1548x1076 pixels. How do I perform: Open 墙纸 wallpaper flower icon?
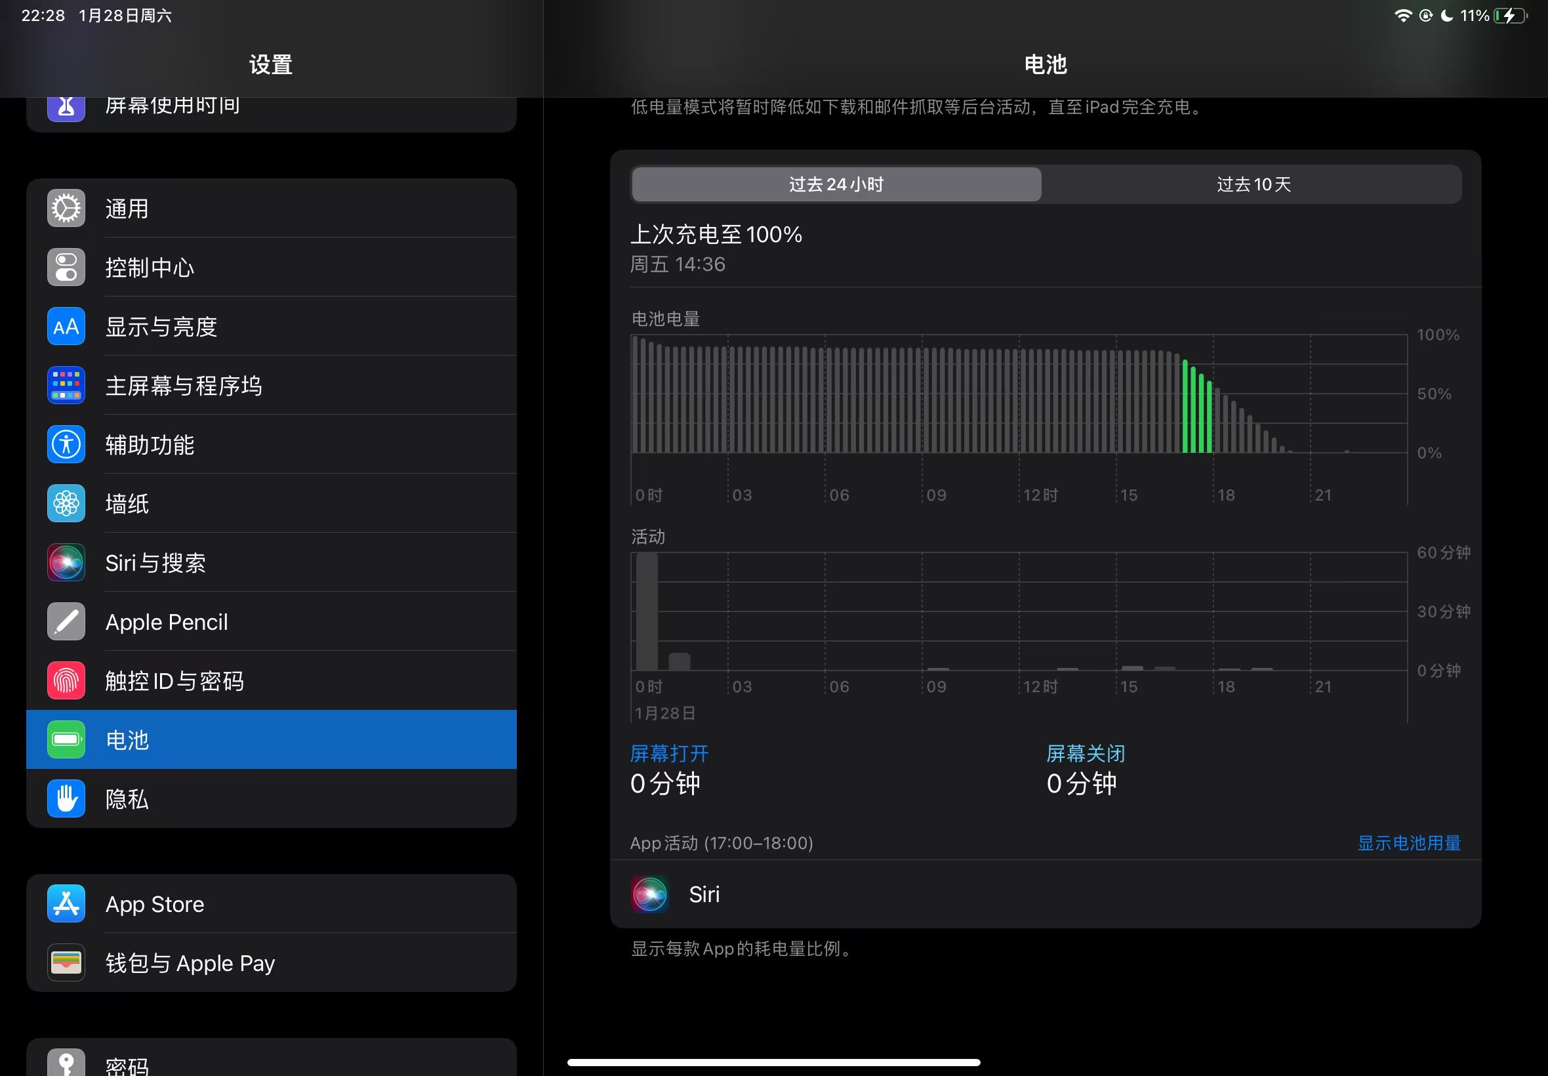coord(66,504)
